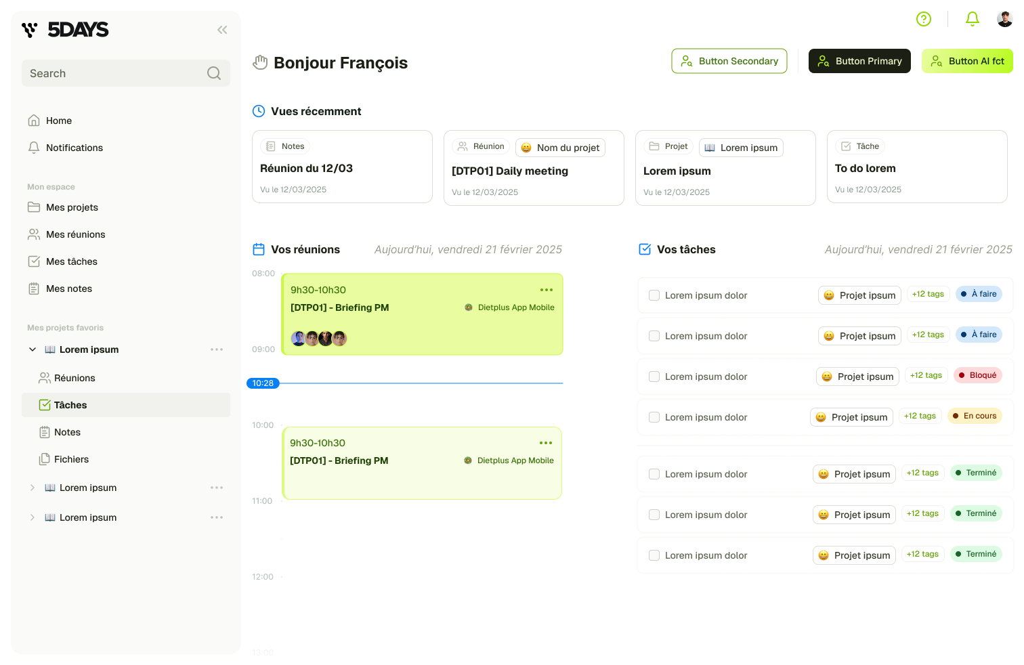Image resolution: width=1024 pixels, height=665 pixels.
Task: Click the search magnifier icon
Action: 214,73
